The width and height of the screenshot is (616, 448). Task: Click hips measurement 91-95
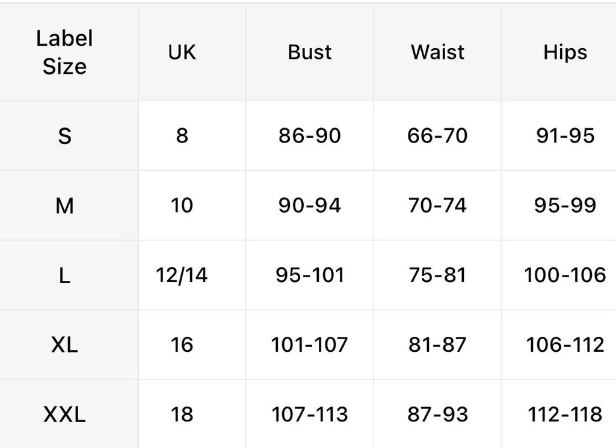pyautogui.click(x=565, y=136)
